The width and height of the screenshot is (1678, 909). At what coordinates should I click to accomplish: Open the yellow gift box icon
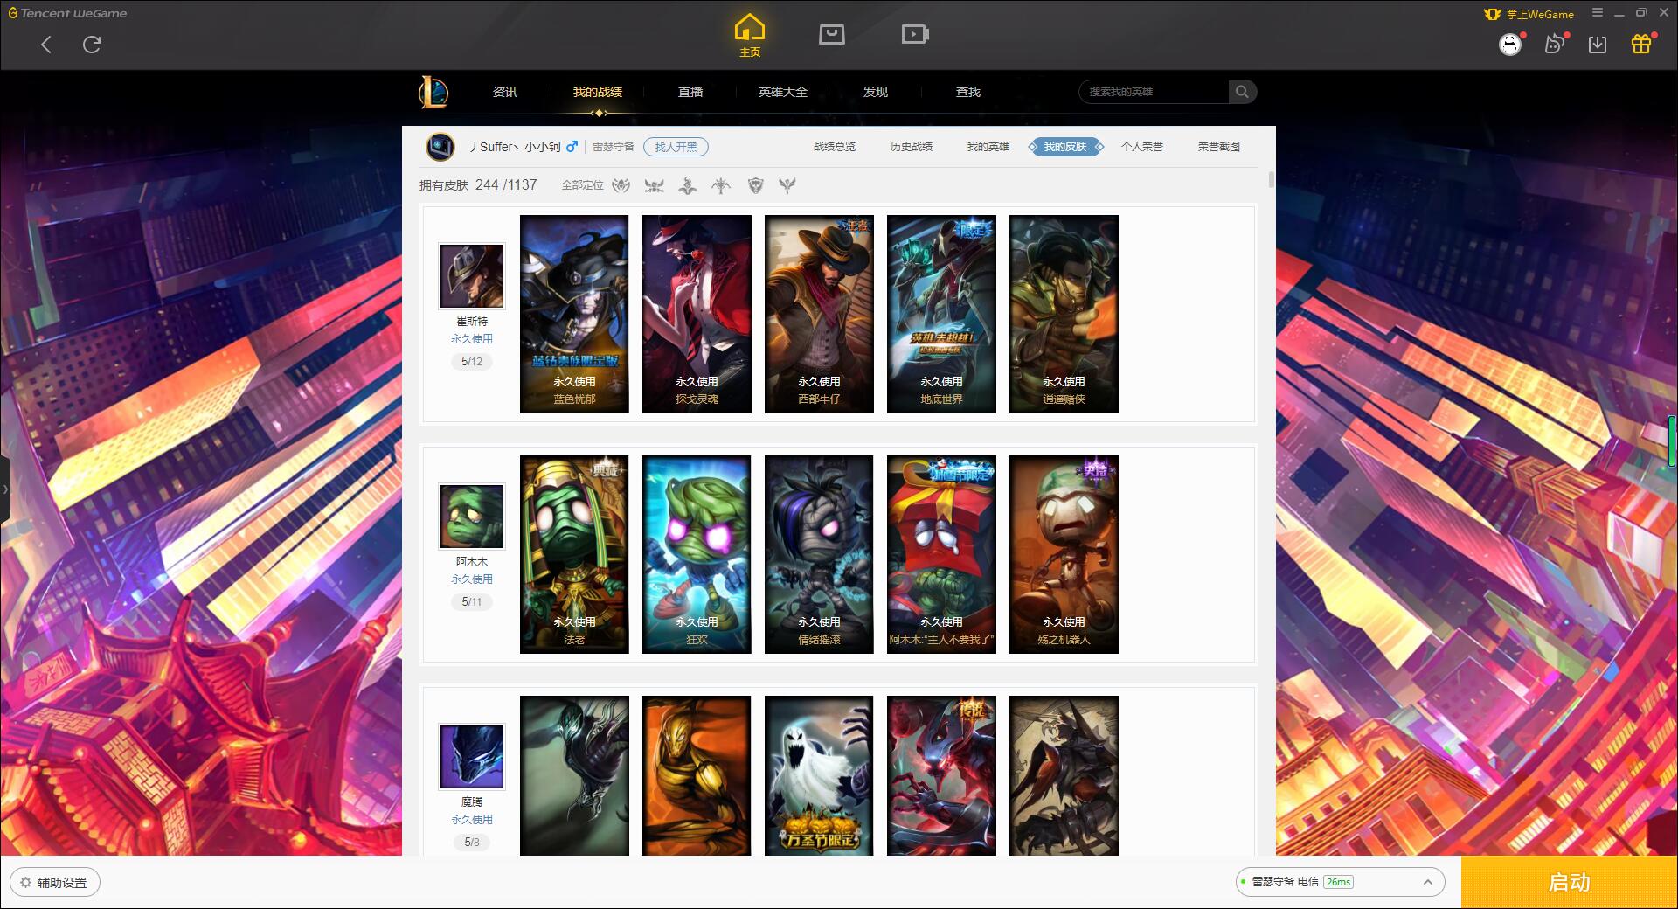pos(1641,44)
